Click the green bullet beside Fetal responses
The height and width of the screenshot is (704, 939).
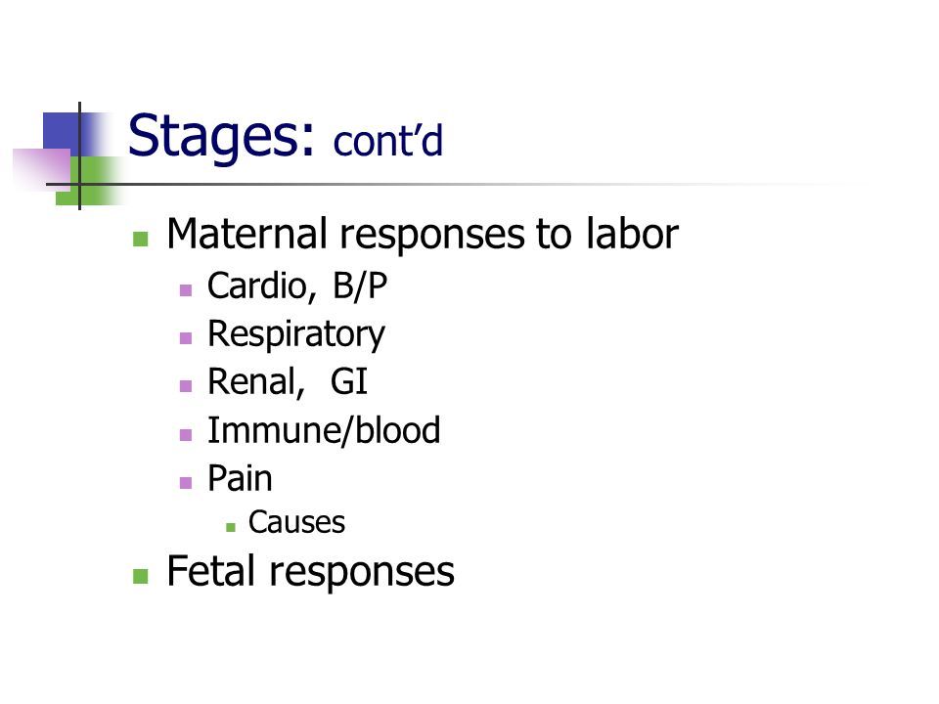[140, 576]
